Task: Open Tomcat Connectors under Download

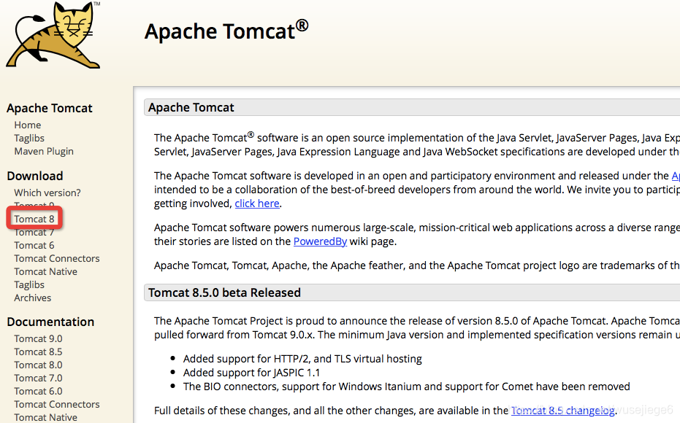Action: pyautogui.click(x=57, y=258)
